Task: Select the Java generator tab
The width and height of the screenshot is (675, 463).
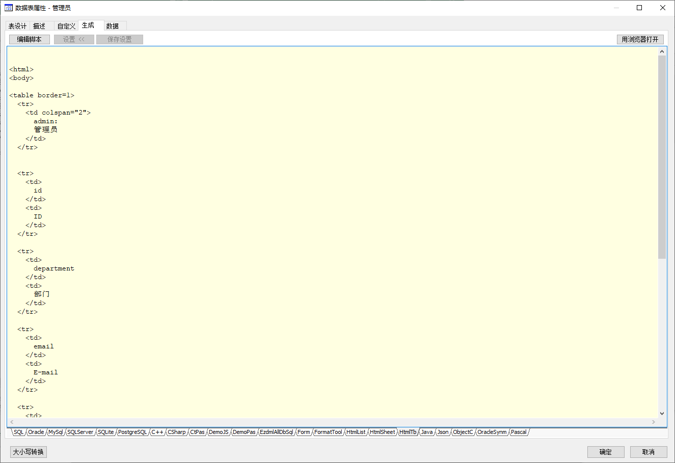Action: tap(427, 432)
